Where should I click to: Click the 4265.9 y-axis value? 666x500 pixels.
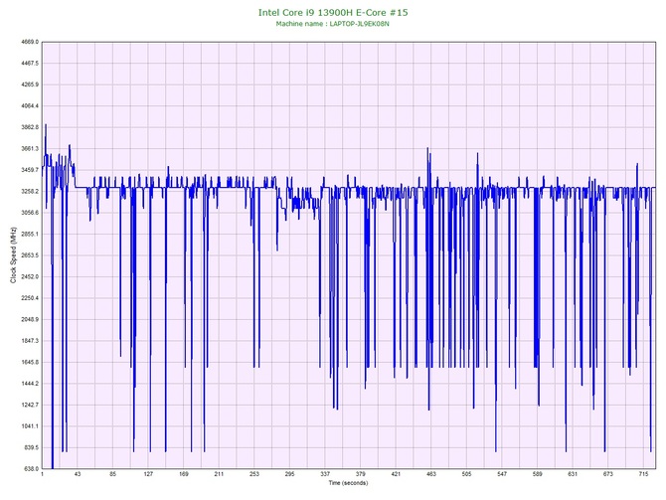30,84
